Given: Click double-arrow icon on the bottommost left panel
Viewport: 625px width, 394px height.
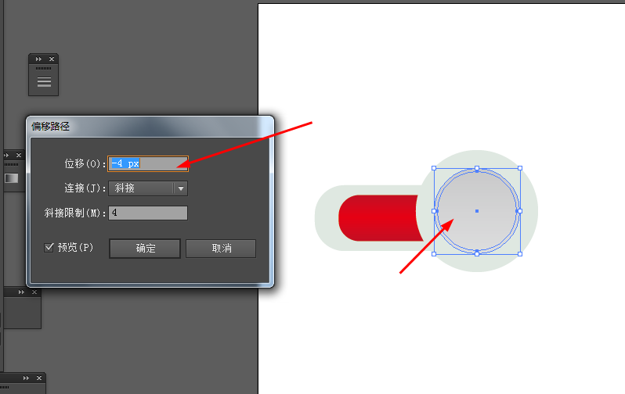Looking at the screenshot, I should pos(27,378).
